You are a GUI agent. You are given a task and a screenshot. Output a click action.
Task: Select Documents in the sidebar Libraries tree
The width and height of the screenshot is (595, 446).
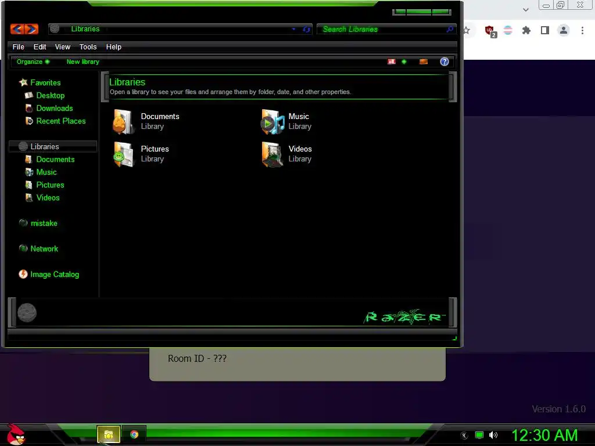50,159
